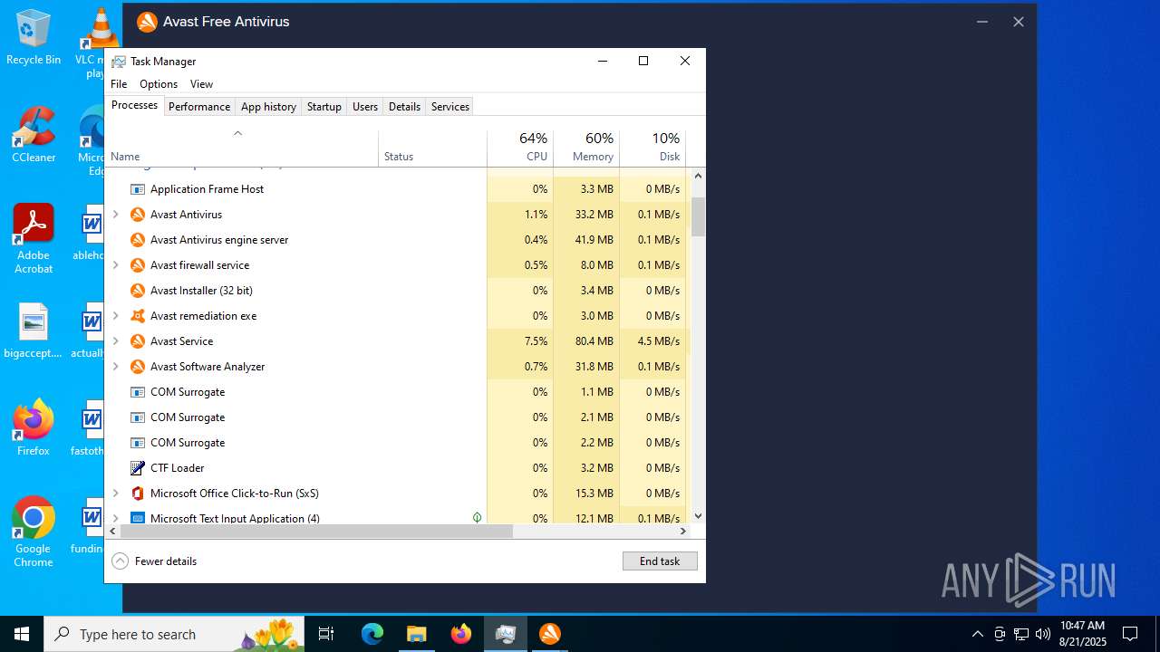Sort processes by Memory column
Screen dimensions: 1160x652
coord(586,149)
